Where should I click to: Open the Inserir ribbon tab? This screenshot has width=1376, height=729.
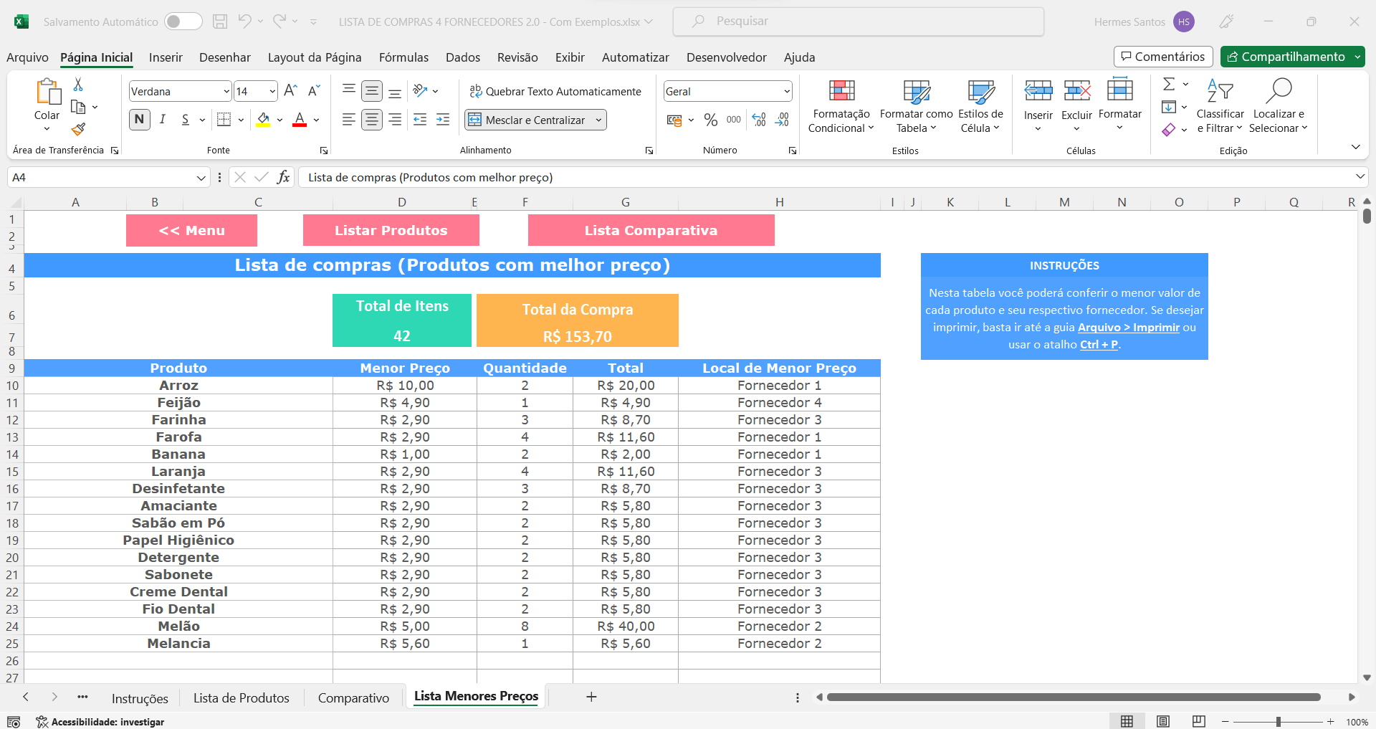pos(166,57)
